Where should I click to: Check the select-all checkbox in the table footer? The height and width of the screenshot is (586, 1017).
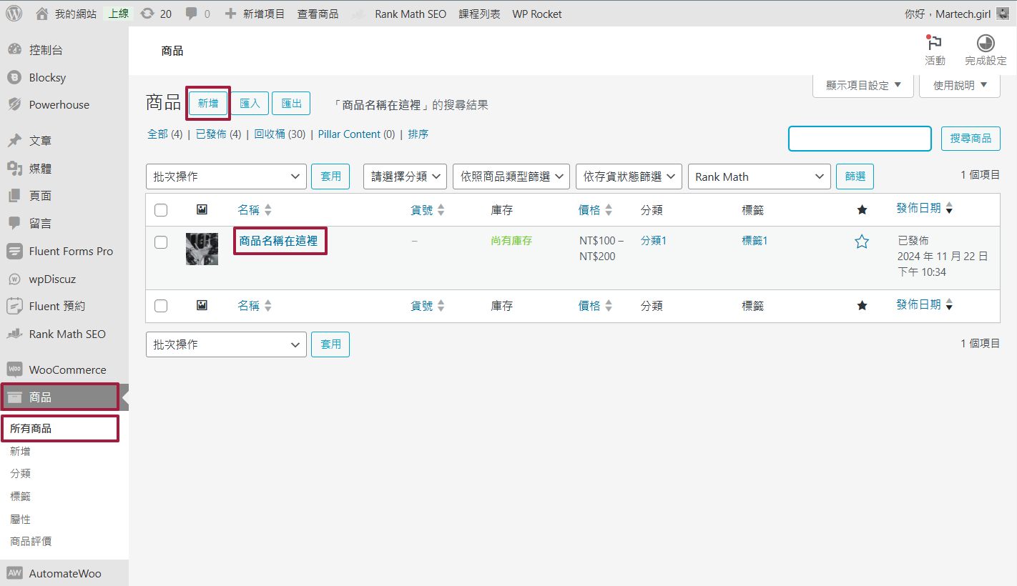(161, 306)
